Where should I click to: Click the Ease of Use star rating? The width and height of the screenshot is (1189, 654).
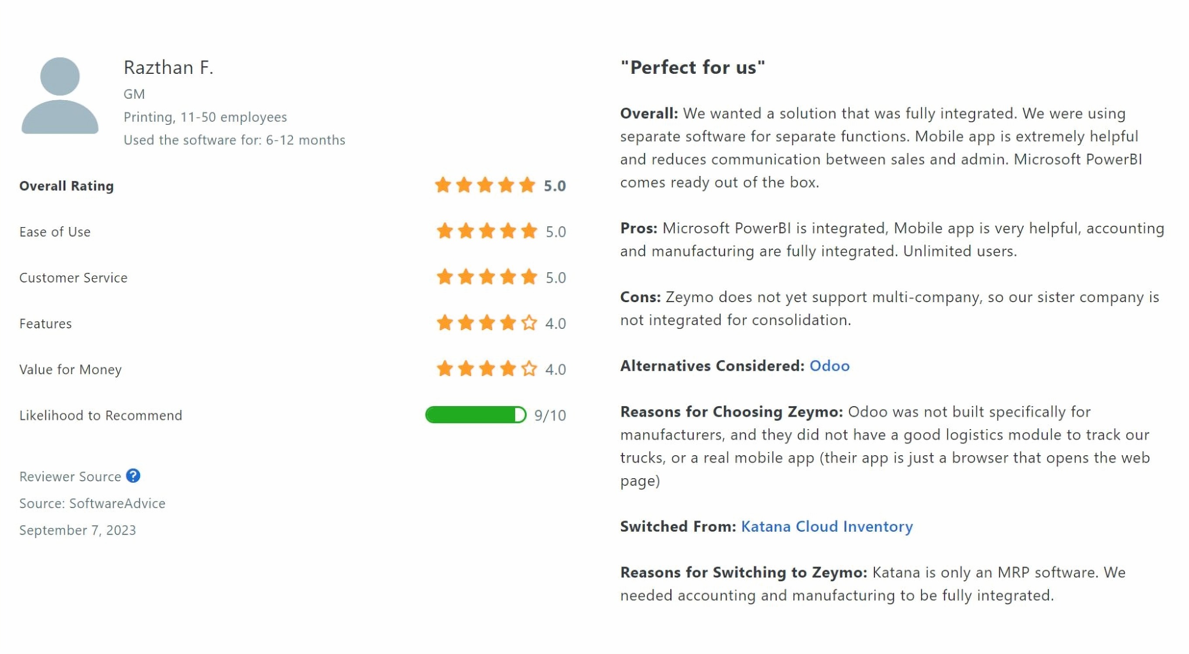(487, 231)
